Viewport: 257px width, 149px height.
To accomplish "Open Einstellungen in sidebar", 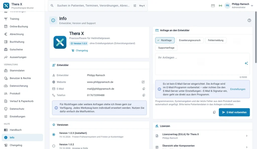I will (22, 117).
